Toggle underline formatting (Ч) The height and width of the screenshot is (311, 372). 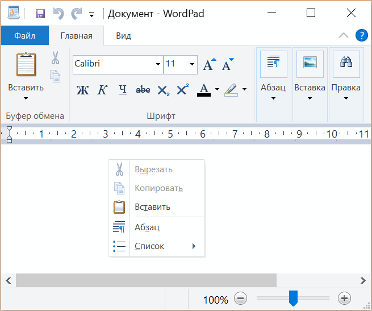click(123, 90)
